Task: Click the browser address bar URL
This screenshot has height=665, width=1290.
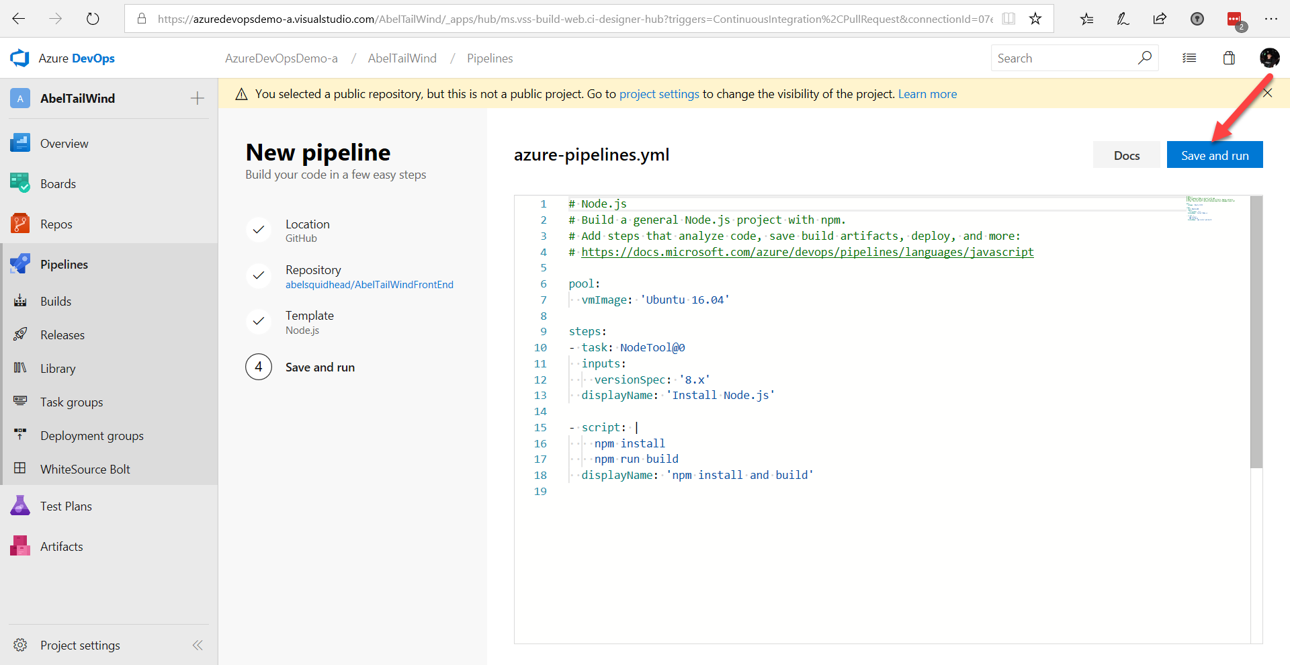Action: (575, 19)
